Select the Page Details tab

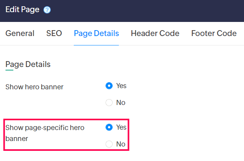[96, 33]
